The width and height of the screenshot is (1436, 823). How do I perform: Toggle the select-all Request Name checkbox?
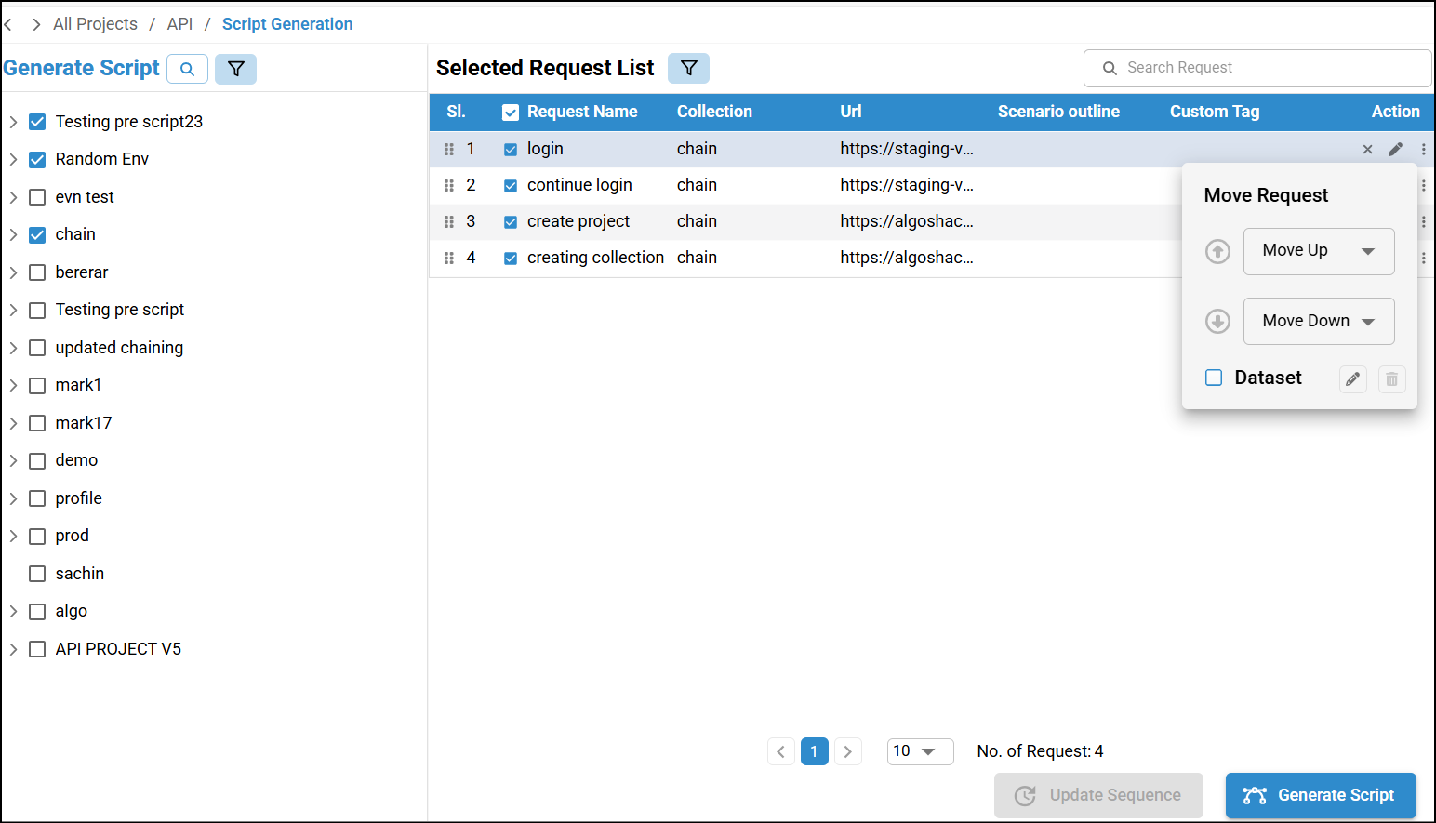pos(511,113)
